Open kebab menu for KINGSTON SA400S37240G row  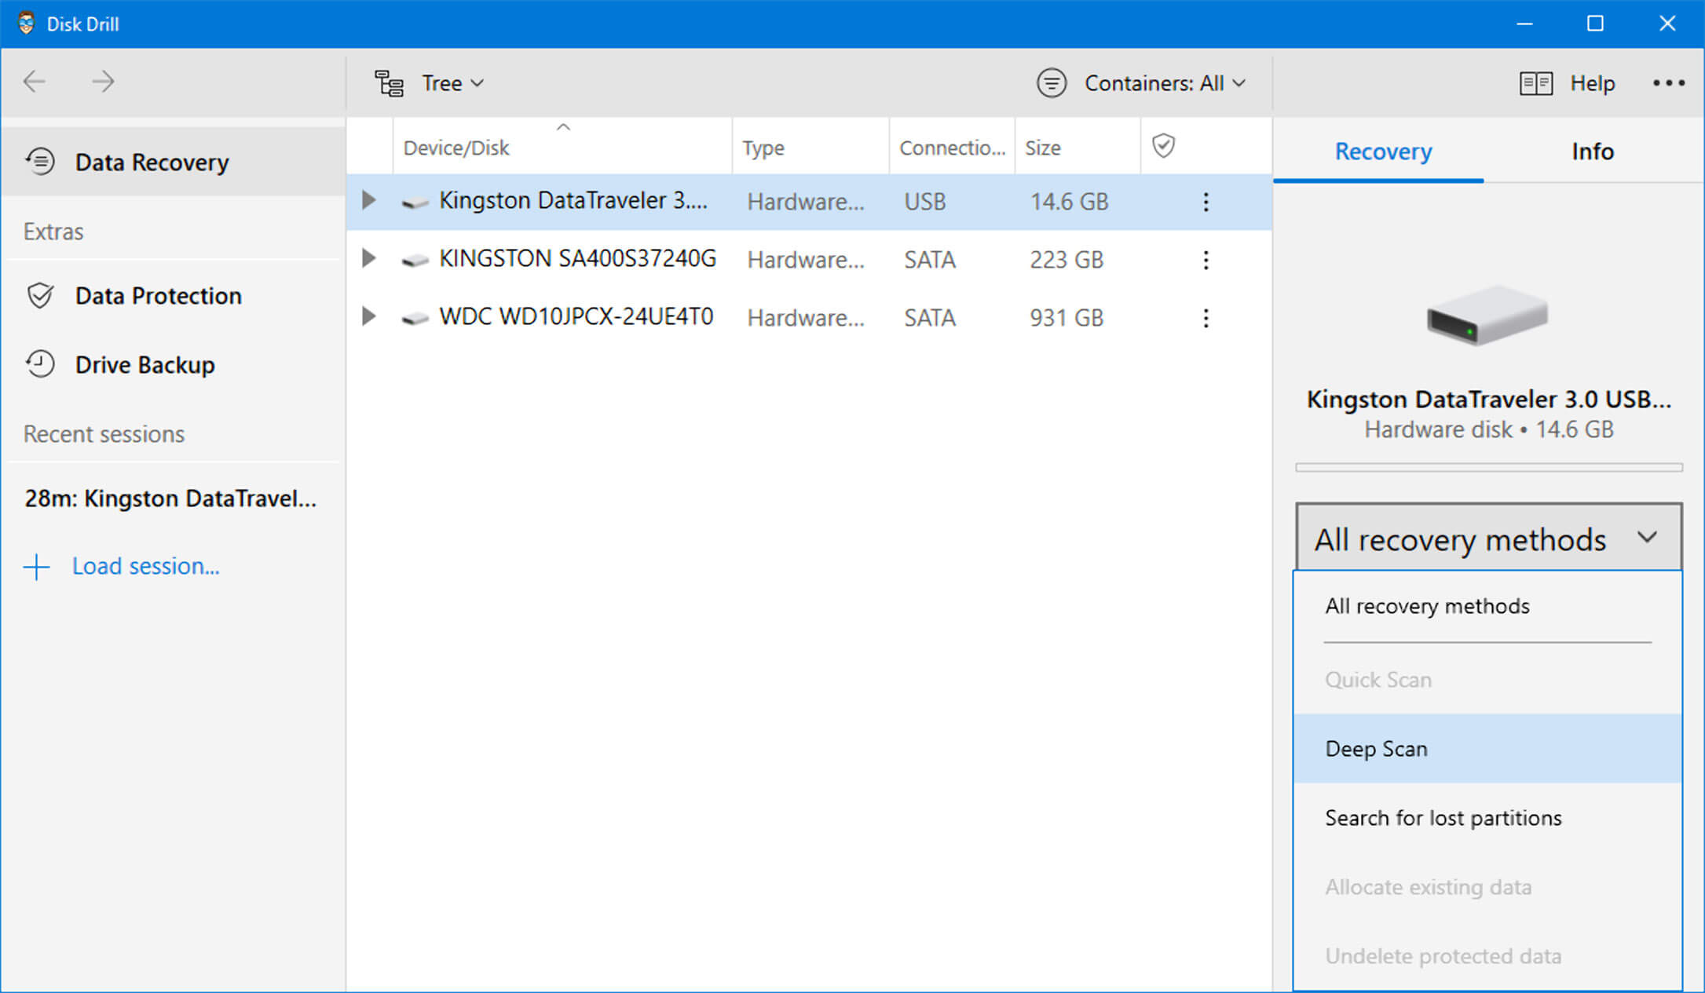click(1206, 260)
